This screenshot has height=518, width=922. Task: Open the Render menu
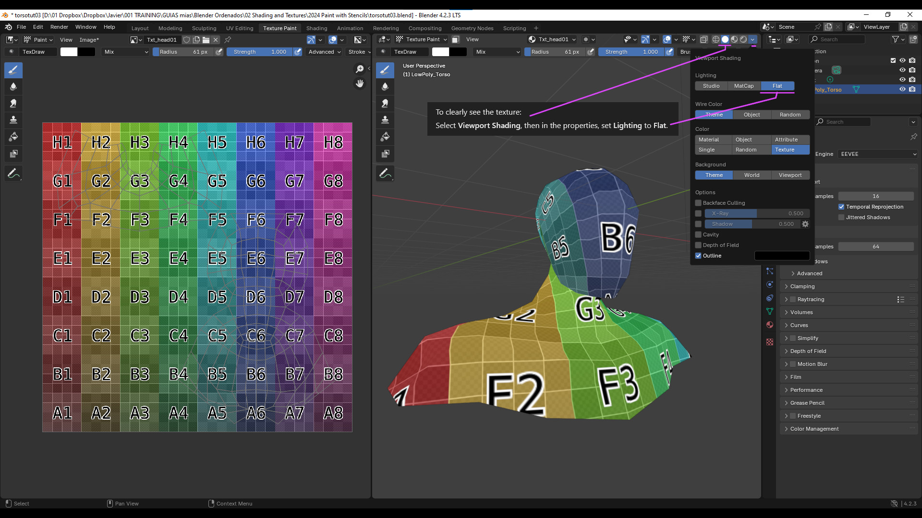coord(59,27)
